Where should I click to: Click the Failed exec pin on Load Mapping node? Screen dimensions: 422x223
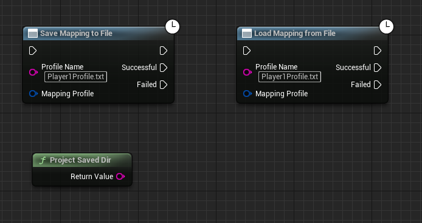tap(378, 85)
